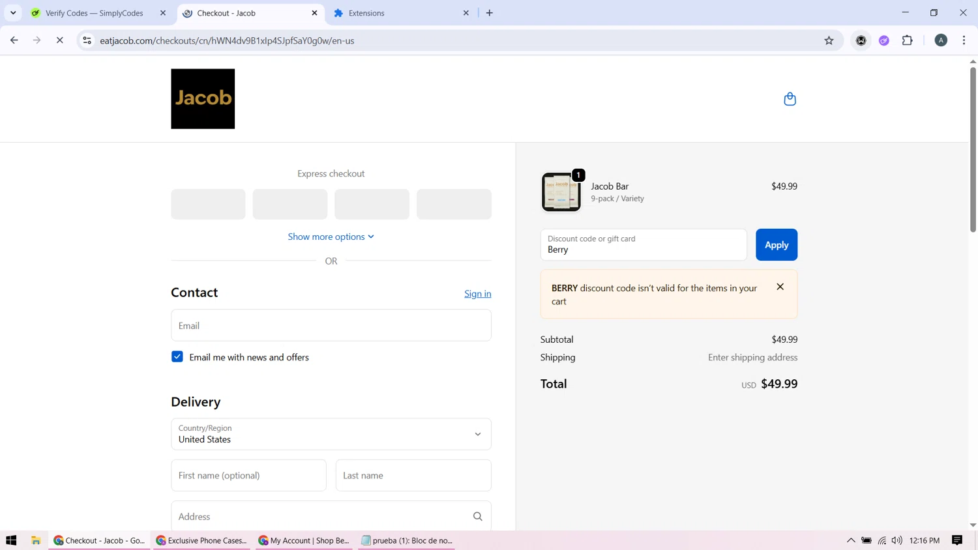Open the shopping bag cart

[790, 99]
